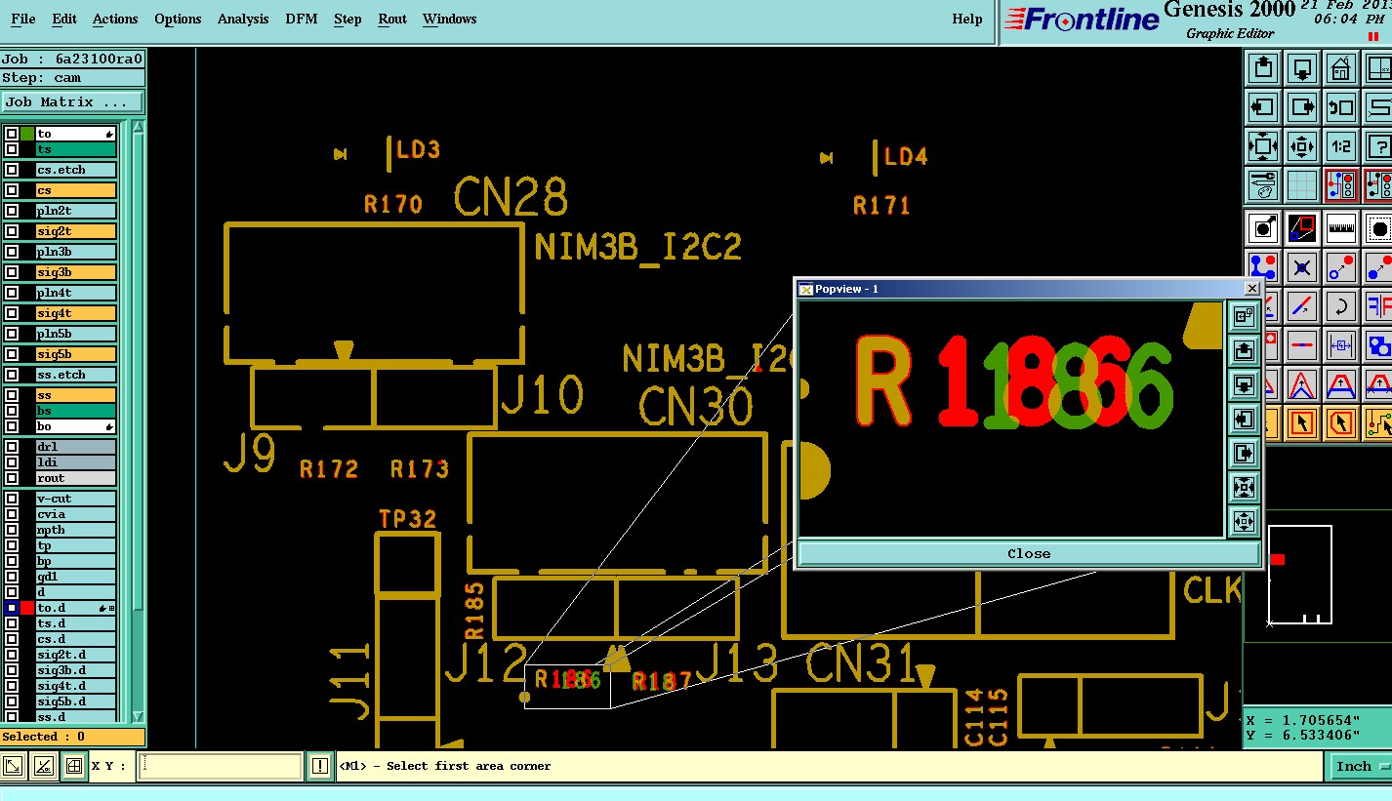1392x801 pixels.
Task: Open the Rout menu
Action: (x=392, y=19)
